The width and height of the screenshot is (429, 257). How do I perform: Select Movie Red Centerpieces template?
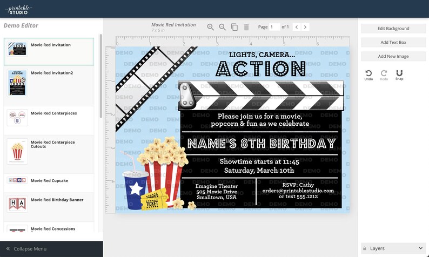click(49, 120)
